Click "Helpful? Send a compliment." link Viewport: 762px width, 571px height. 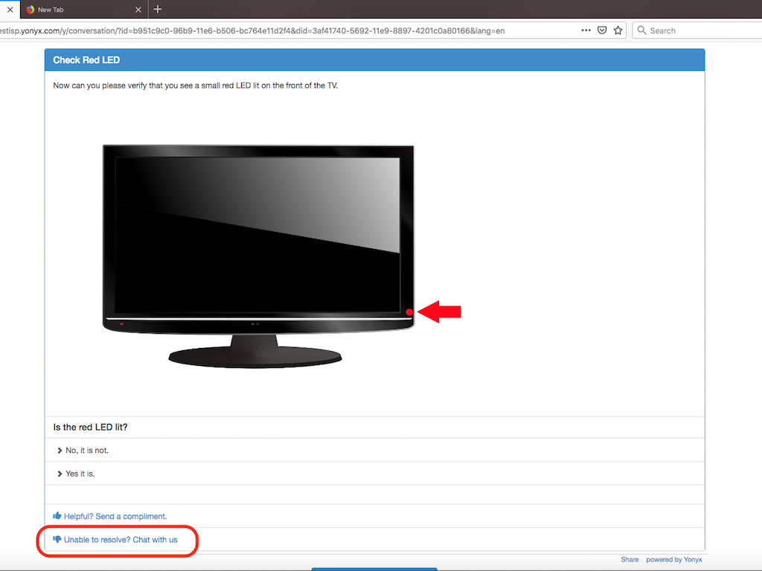click(115, 516)
